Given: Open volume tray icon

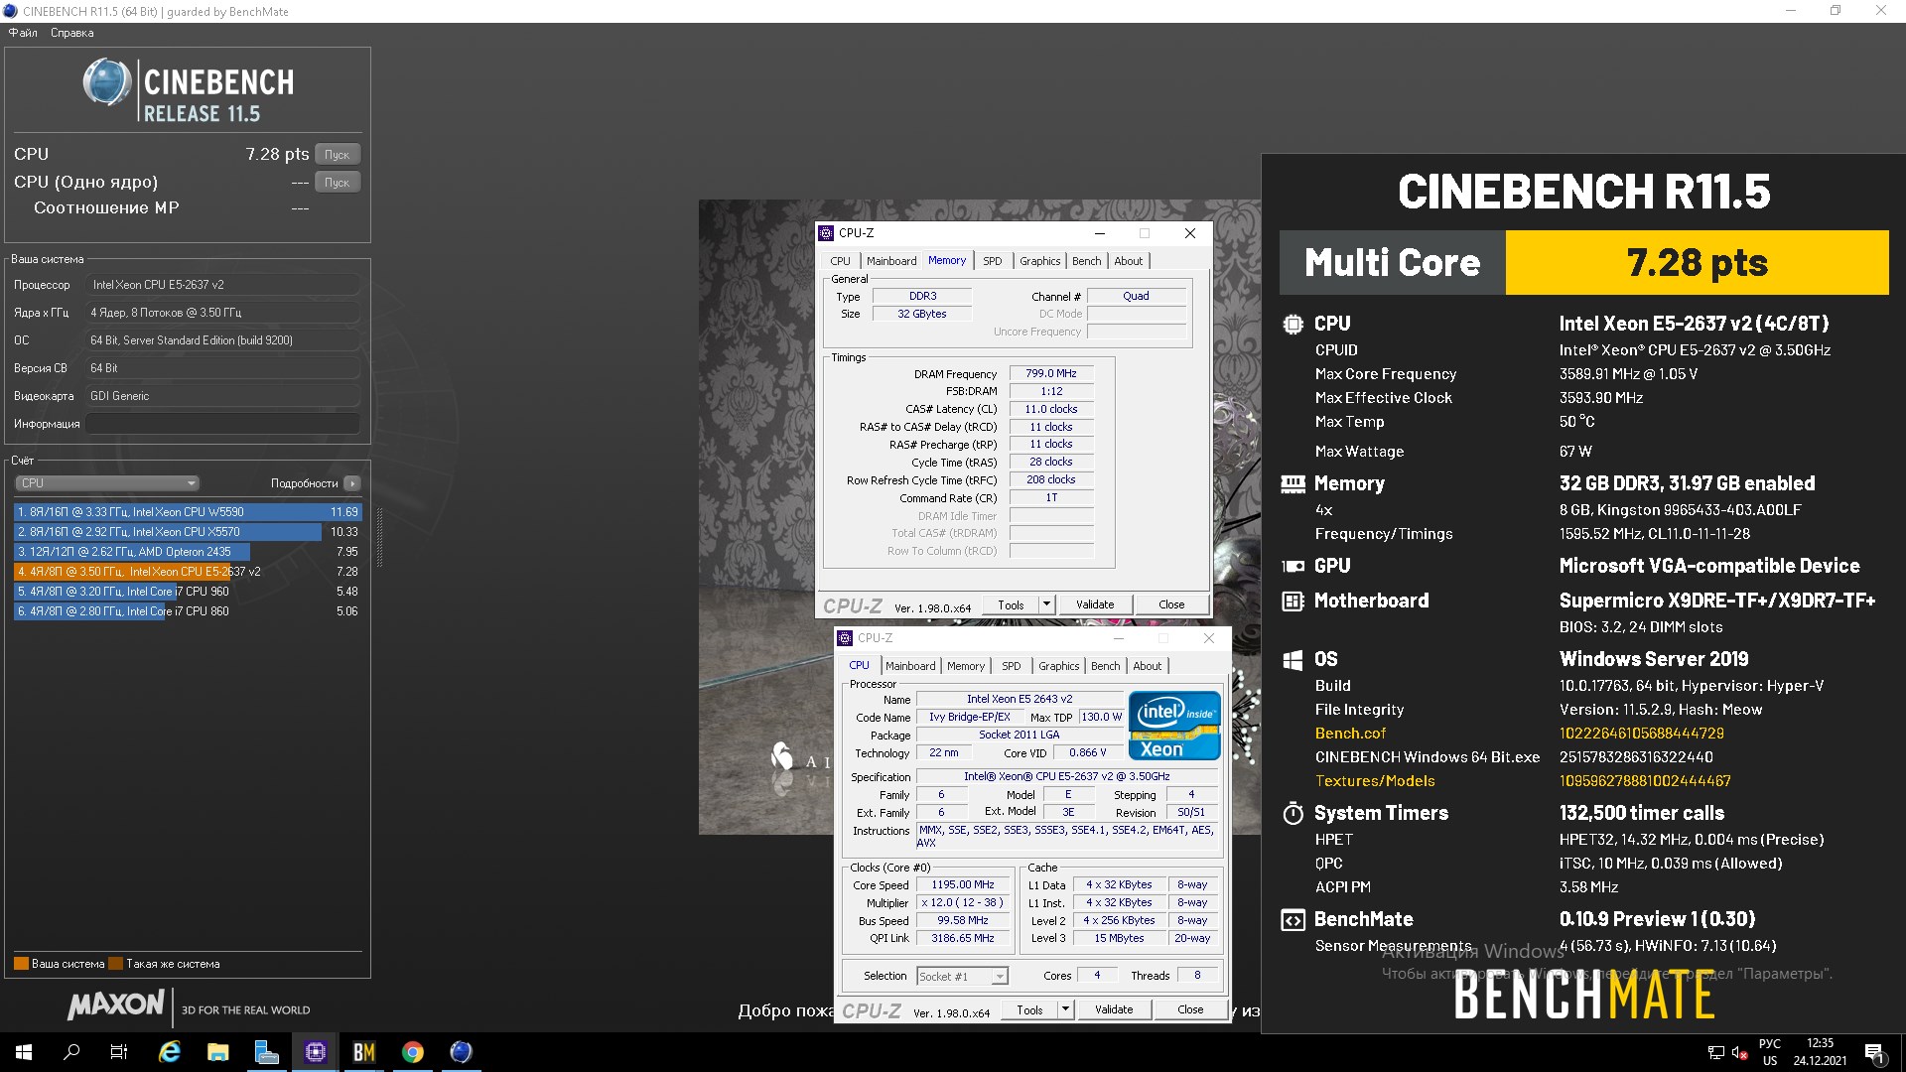Looking at the screenshot, I should tap(1739, 1052).
